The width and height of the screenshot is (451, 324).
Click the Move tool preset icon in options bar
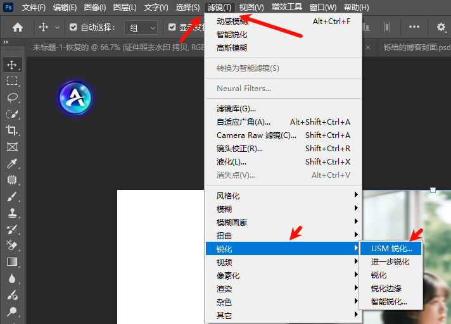pyautogui.click(x=43, y=27)
